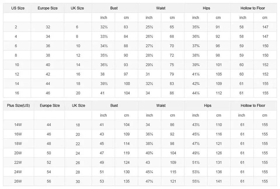Screen dimensions: 280x189
Task: Select the 39½ inch bust value
Action: (104, 84)
